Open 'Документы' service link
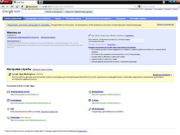Image resolution: width=180 pixels, height=135 pixels. point(97,92)
